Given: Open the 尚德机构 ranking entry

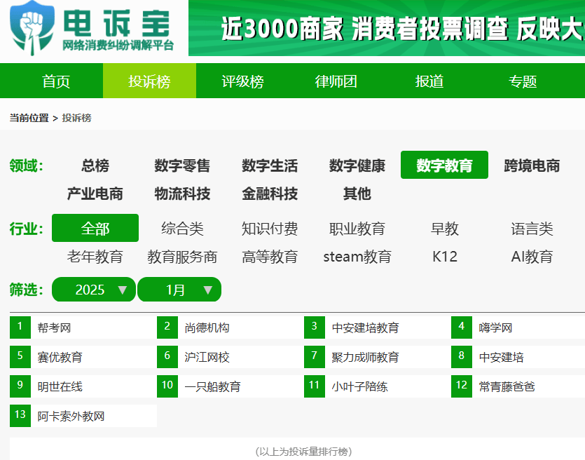Looking at the screenshot, I should click(x=207, y=327).
